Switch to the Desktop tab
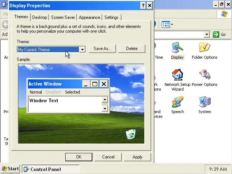The width and height of the screenshot is (232, 174). click(40, 17)
